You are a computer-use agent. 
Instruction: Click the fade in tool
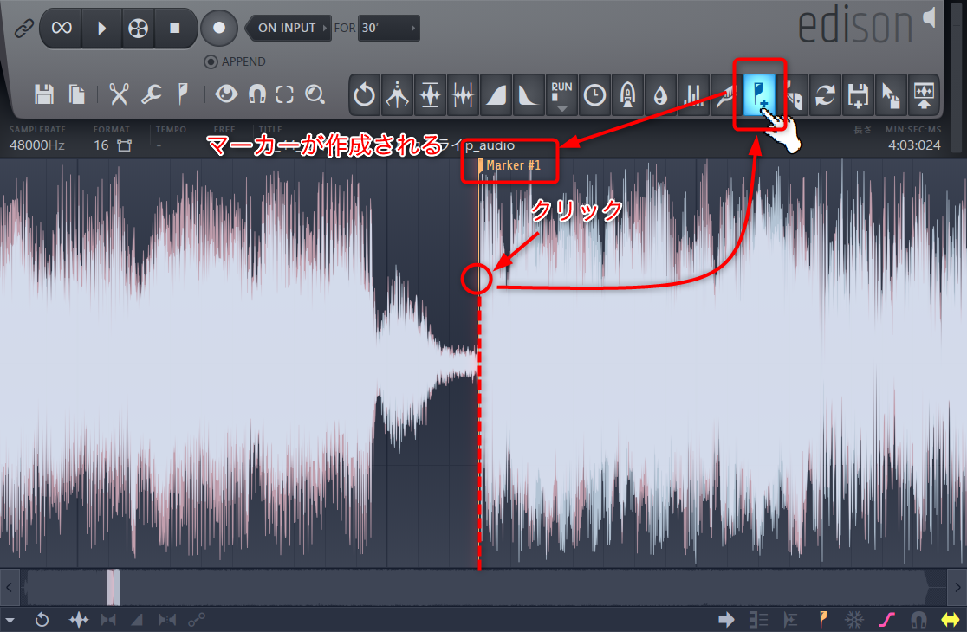point(496,95)
